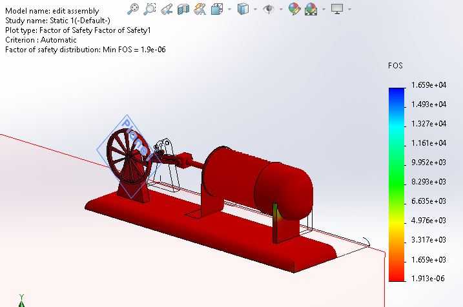Screen dimensions: 463x307
Task: Click the 'Min FOS = 1.9e-06' text
Action: [134, 50]
